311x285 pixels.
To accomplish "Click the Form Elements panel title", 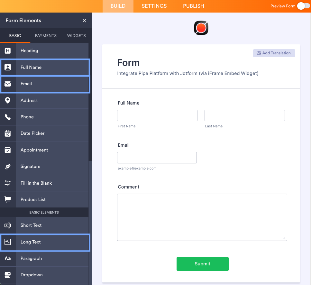I will 23,21.
